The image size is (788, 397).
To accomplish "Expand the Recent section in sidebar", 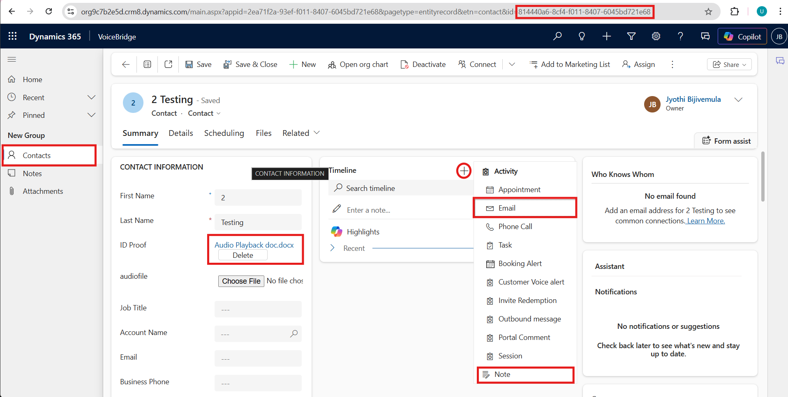I will tap(91, 98).
